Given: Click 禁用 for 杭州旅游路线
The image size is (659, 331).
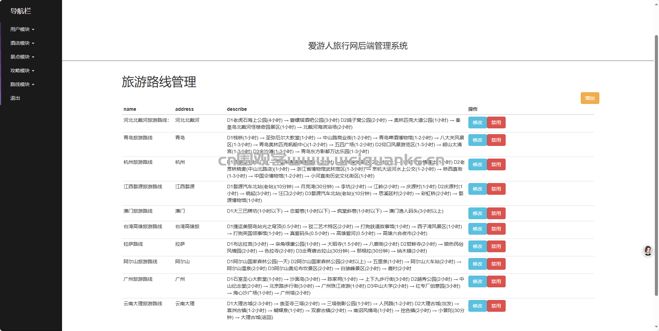Looking at the screenshot, I should [496, 164].
